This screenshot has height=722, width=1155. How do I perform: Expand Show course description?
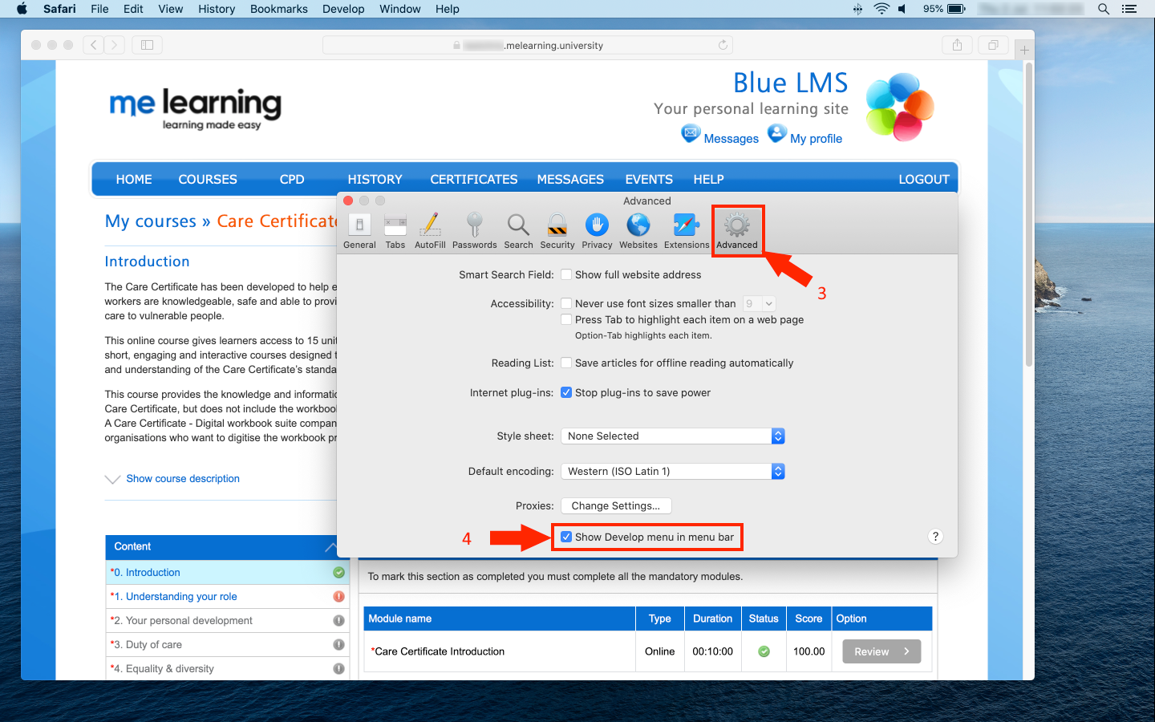tap(183, 479)
